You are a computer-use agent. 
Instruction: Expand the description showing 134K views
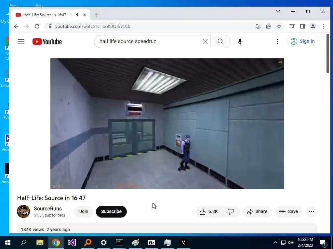[167, 229]
